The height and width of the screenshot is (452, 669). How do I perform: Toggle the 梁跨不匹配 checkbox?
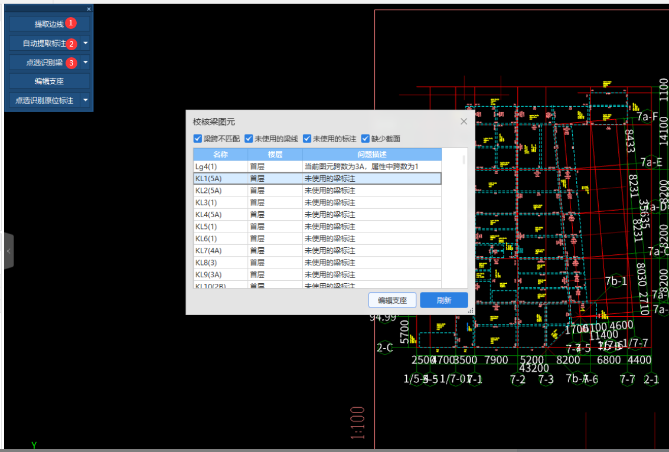(x=198, y=139)
